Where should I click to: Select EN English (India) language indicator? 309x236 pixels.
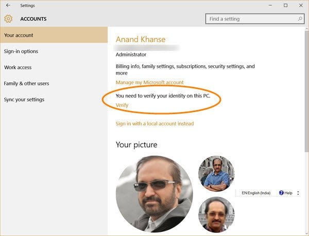[x=256, y=193]
